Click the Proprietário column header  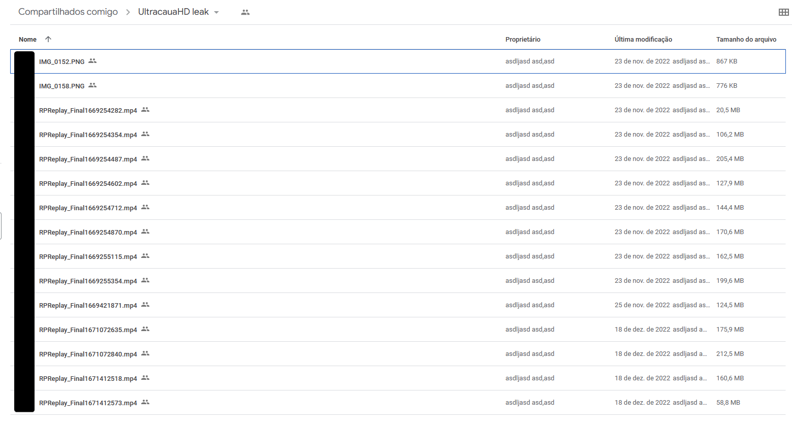pyautogui.click(x=523, y=39)
